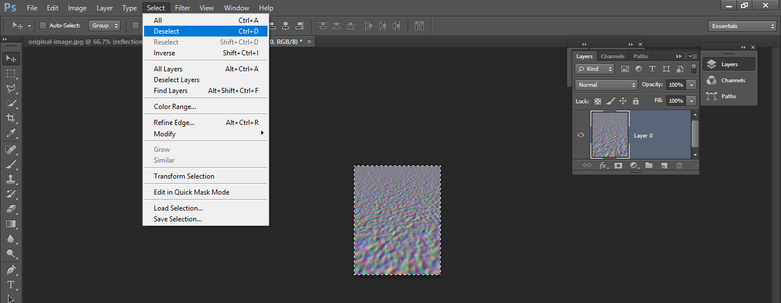Select the Eyedropper tool
This screenshot has height=303, width=781.
click(11, 134)
